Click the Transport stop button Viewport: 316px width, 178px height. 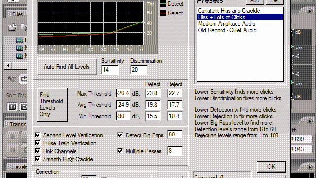pyautogui.click(x=12, y=136)
